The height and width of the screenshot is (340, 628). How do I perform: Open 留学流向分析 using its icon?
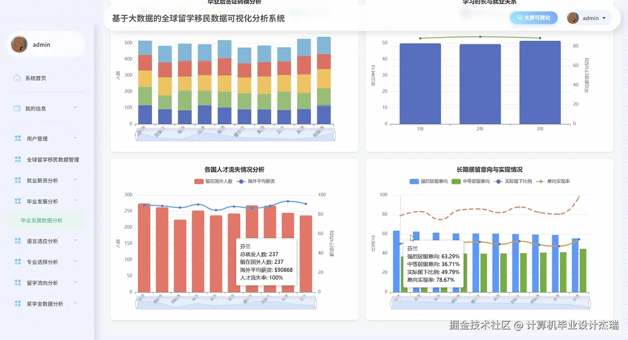17,282
